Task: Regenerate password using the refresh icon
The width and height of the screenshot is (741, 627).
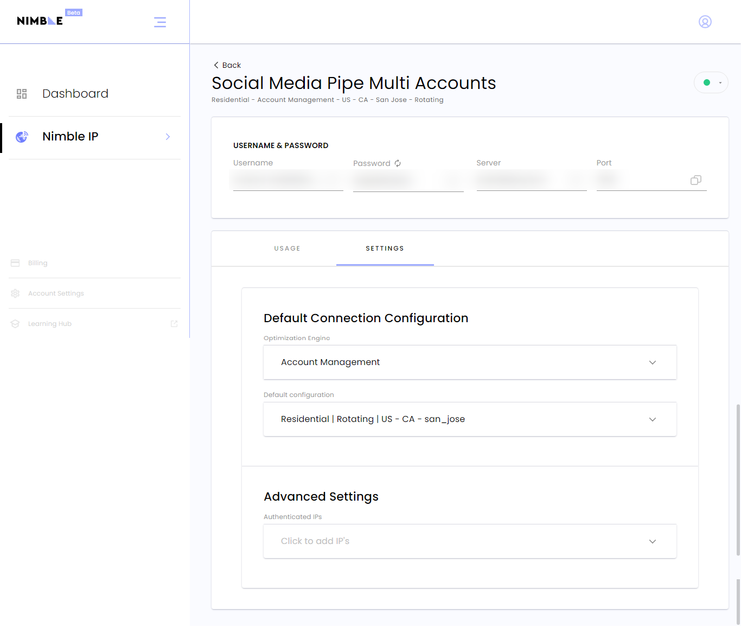Action: [398, 163]
